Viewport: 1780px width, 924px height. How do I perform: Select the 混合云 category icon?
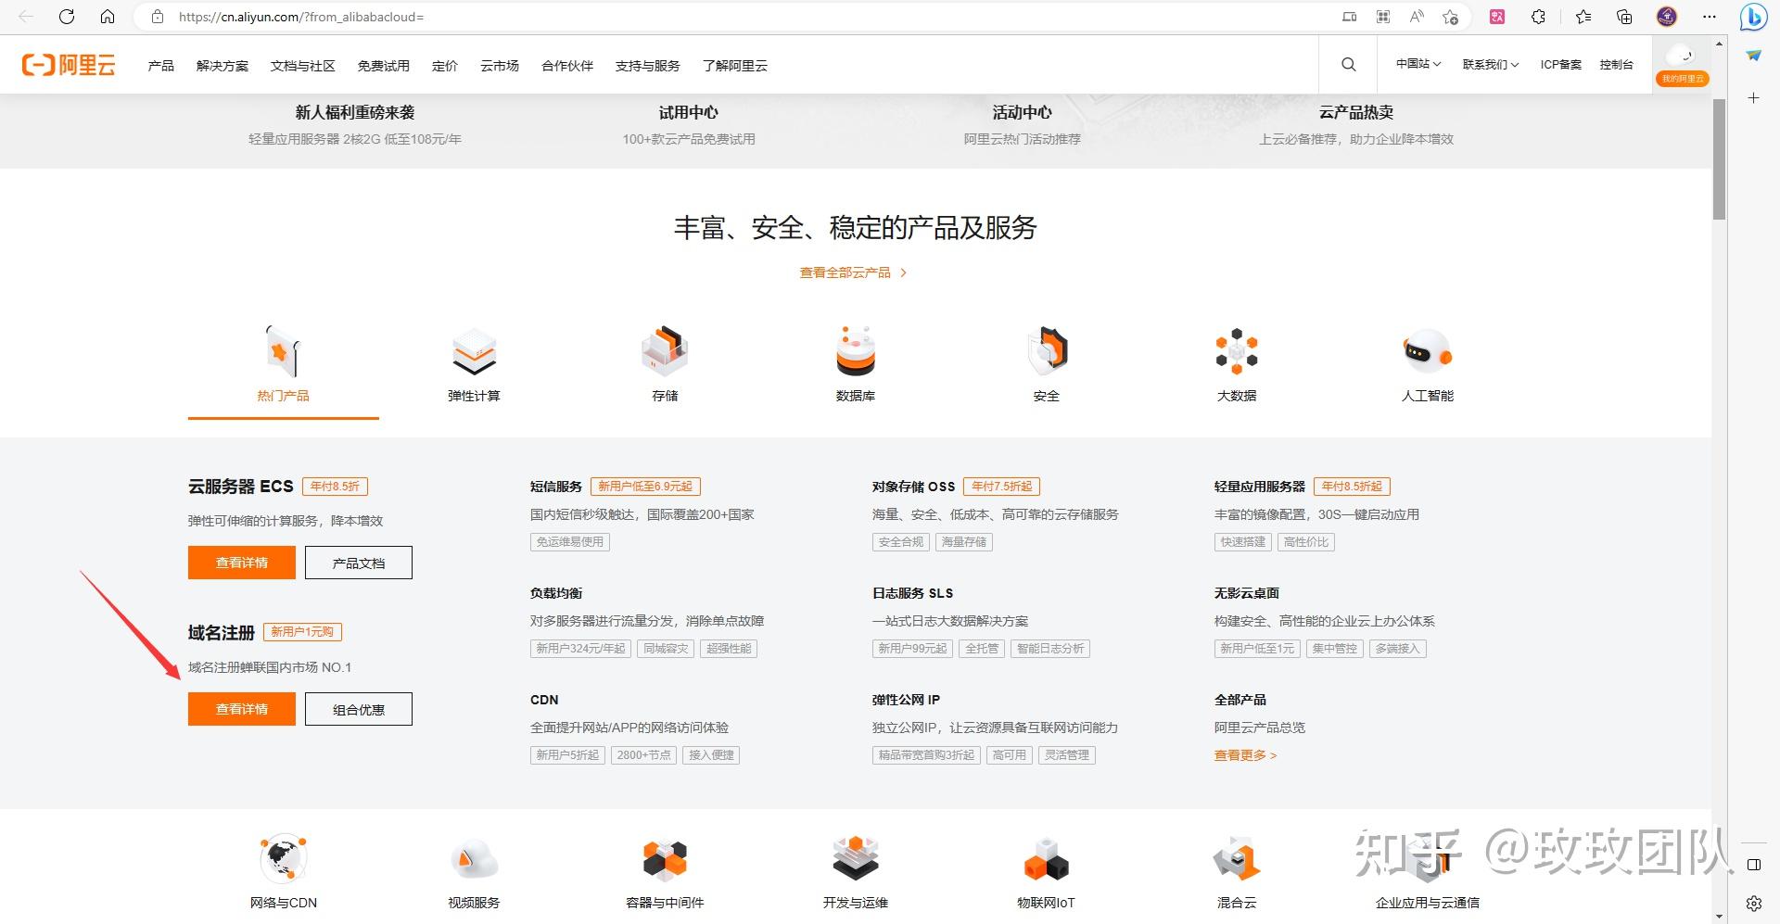click(x=1236, y=857)
